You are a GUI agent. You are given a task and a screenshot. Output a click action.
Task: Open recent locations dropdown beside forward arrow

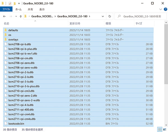(15, 16)
